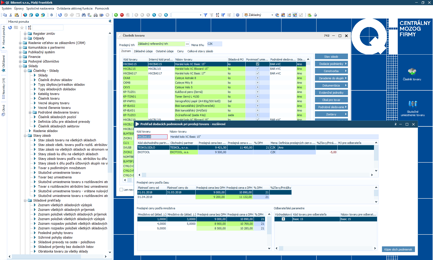Open the Spoločné nastavenia menu

40,8
